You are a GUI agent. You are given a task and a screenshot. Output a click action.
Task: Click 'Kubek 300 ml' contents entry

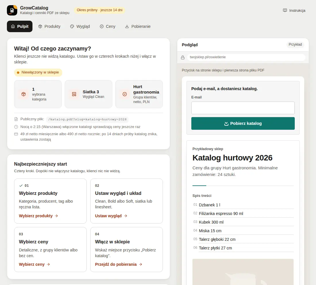211,222
